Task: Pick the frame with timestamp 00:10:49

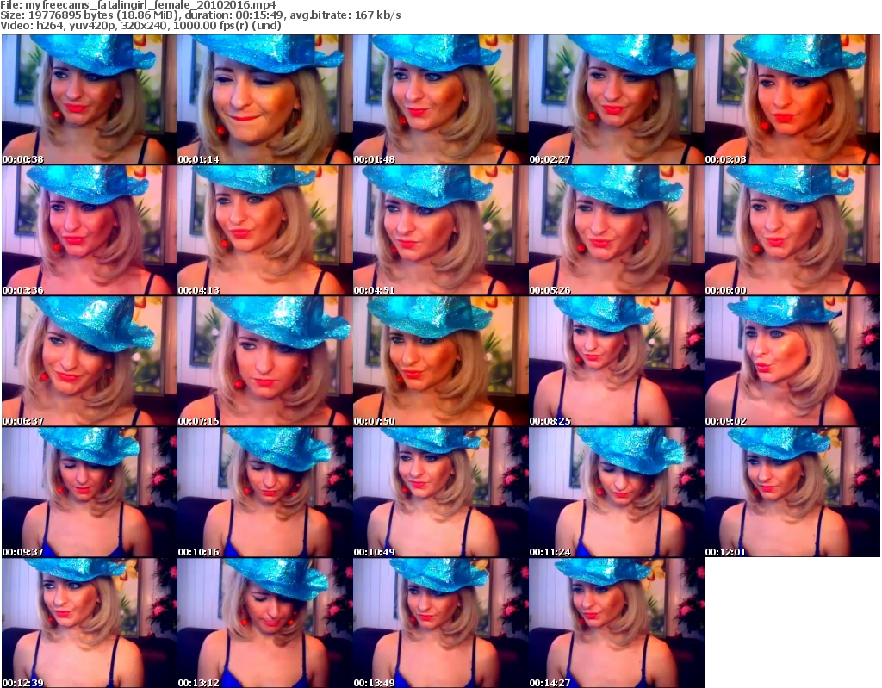Action: coord(440,493)
